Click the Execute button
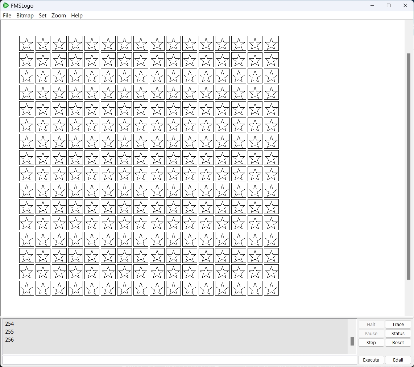The image size is (414, 367). [371, 360]
